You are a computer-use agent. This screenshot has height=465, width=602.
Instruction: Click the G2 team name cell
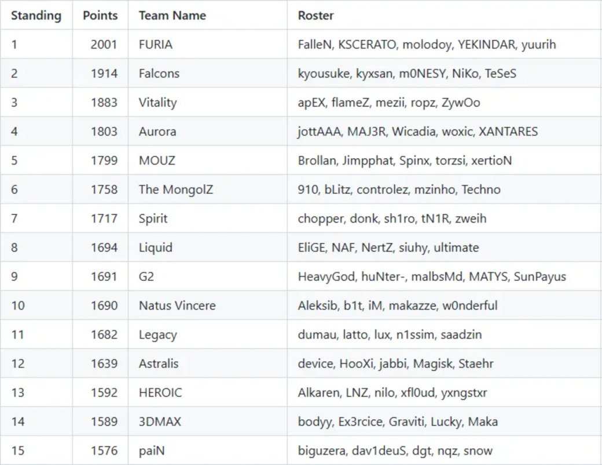(x=146, y=277)
